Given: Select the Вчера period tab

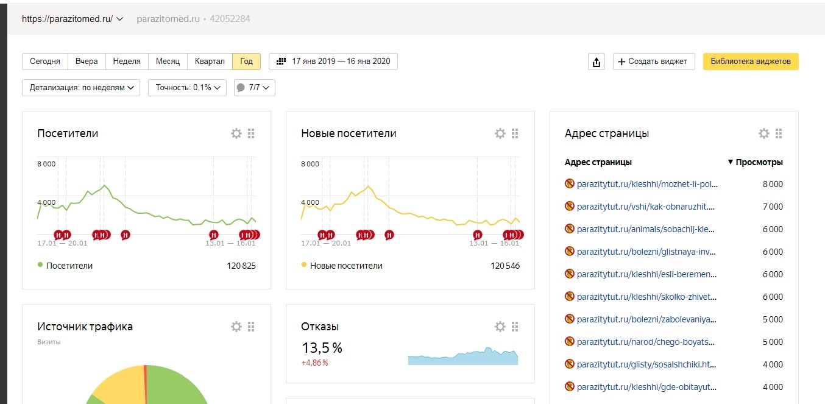Looking at the screenshot, I should click(x=87, y=62).
